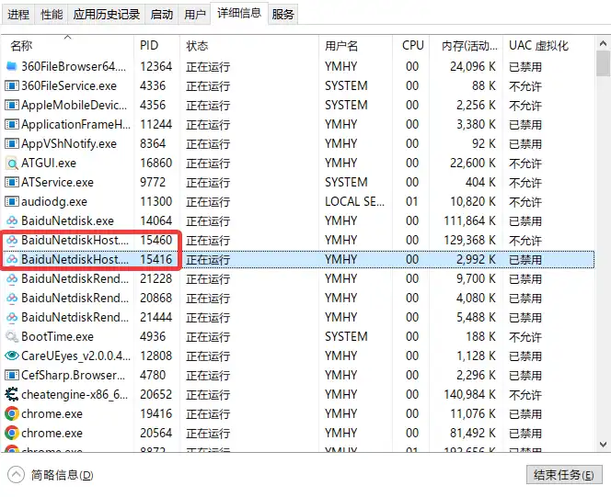Viewport: 611px width, 497px height.
Task: Select the ApplicationFrameH... process name
Action: click(76, 124)
